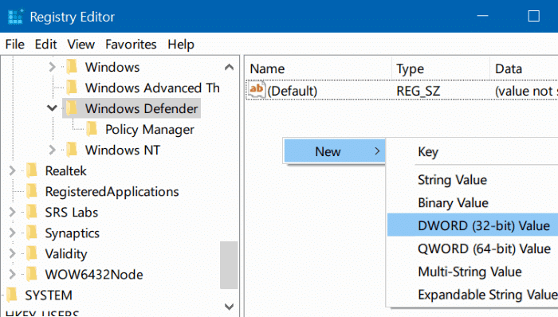Click the tree scrollbar down arrow

point(230,306)
